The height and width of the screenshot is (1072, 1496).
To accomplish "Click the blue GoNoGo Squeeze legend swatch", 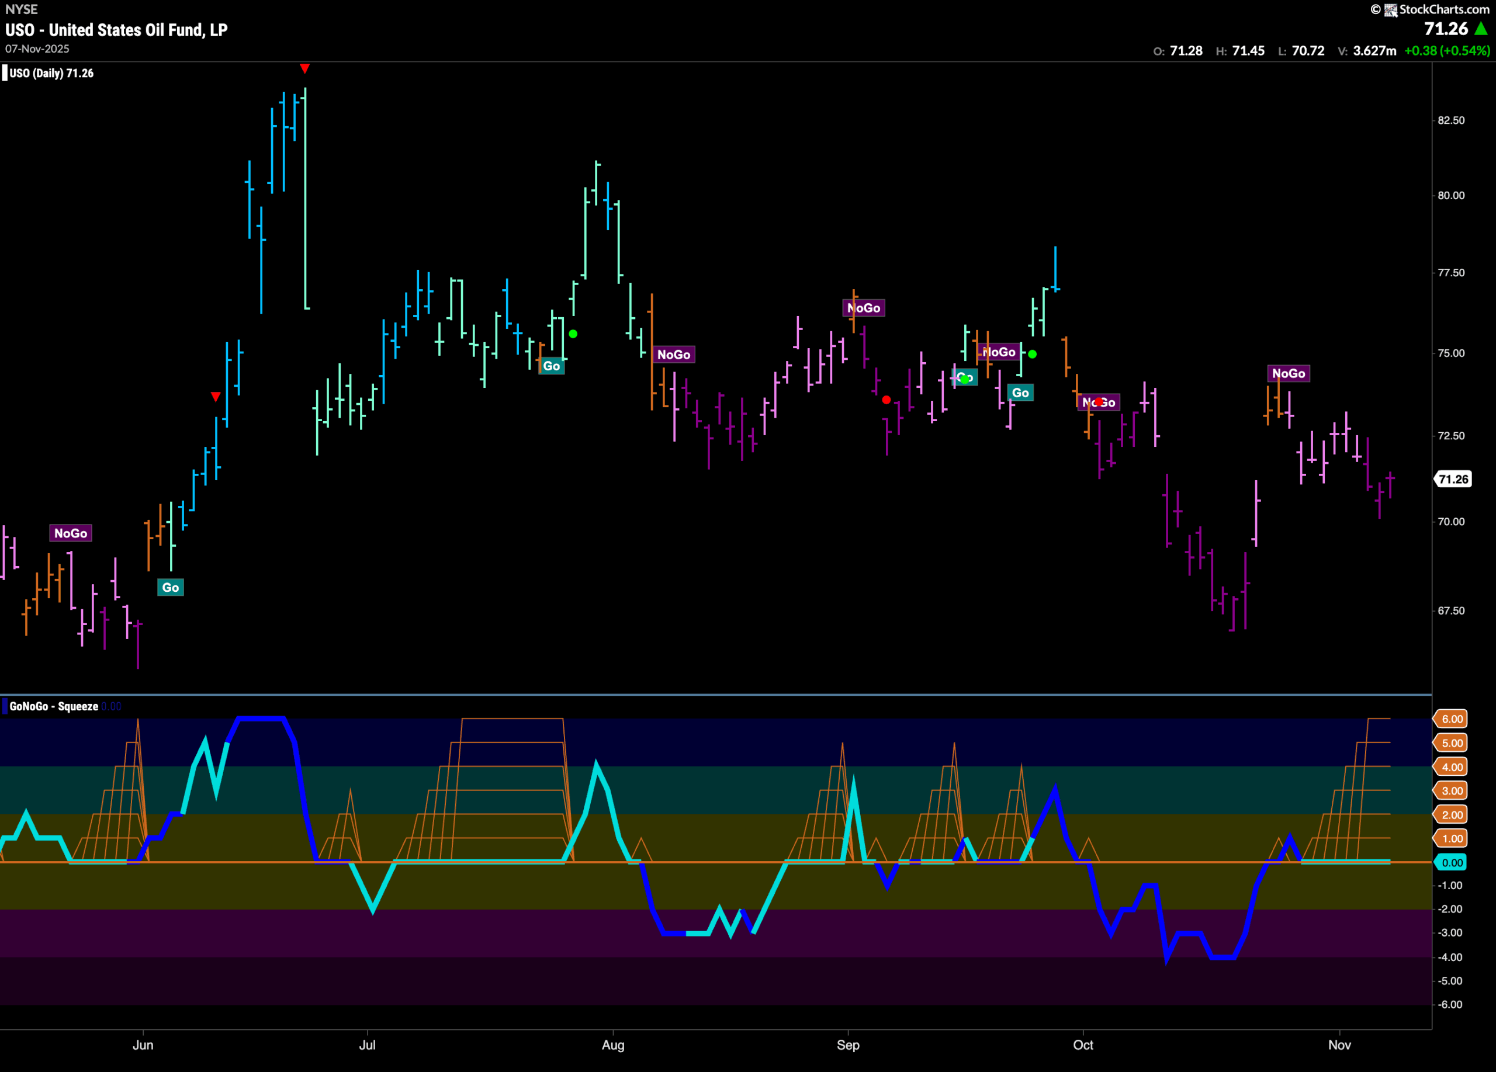I will pos(5,706).
